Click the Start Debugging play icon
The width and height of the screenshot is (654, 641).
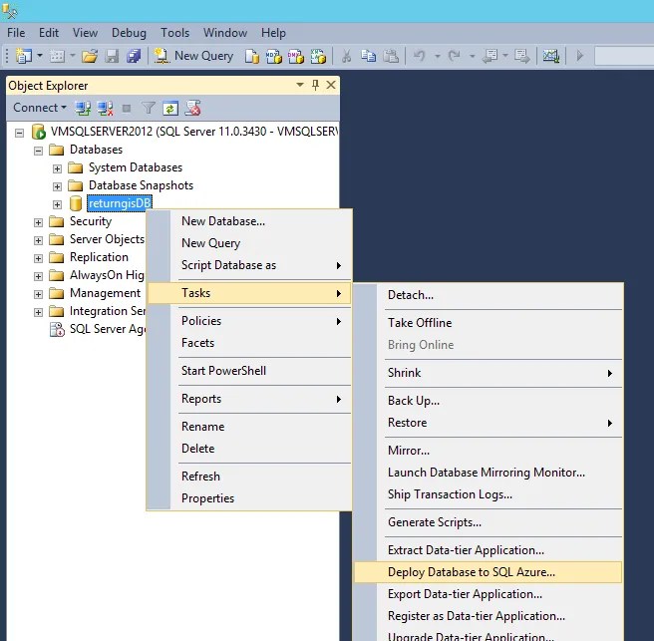pos(580,56)
